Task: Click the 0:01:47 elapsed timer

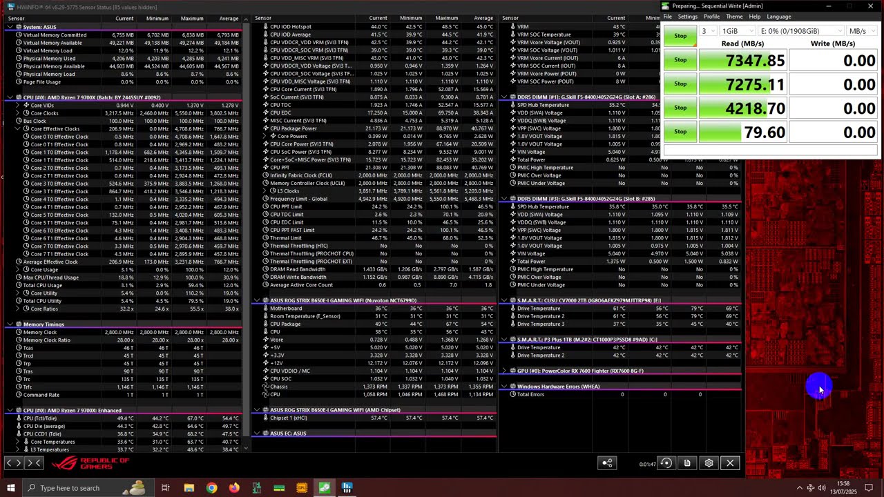Action: click(x=647, y=464)
